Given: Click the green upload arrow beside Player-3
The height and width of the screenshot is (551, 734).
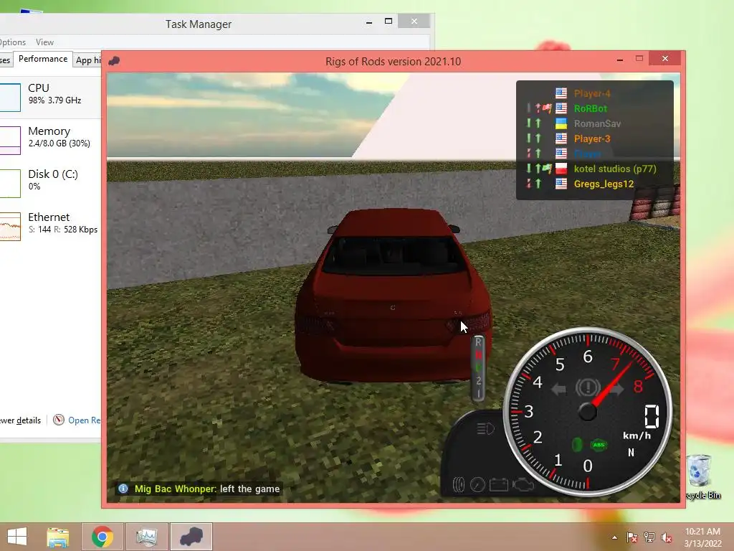Looking at the screenshot, I should click(x=538, y=138).
